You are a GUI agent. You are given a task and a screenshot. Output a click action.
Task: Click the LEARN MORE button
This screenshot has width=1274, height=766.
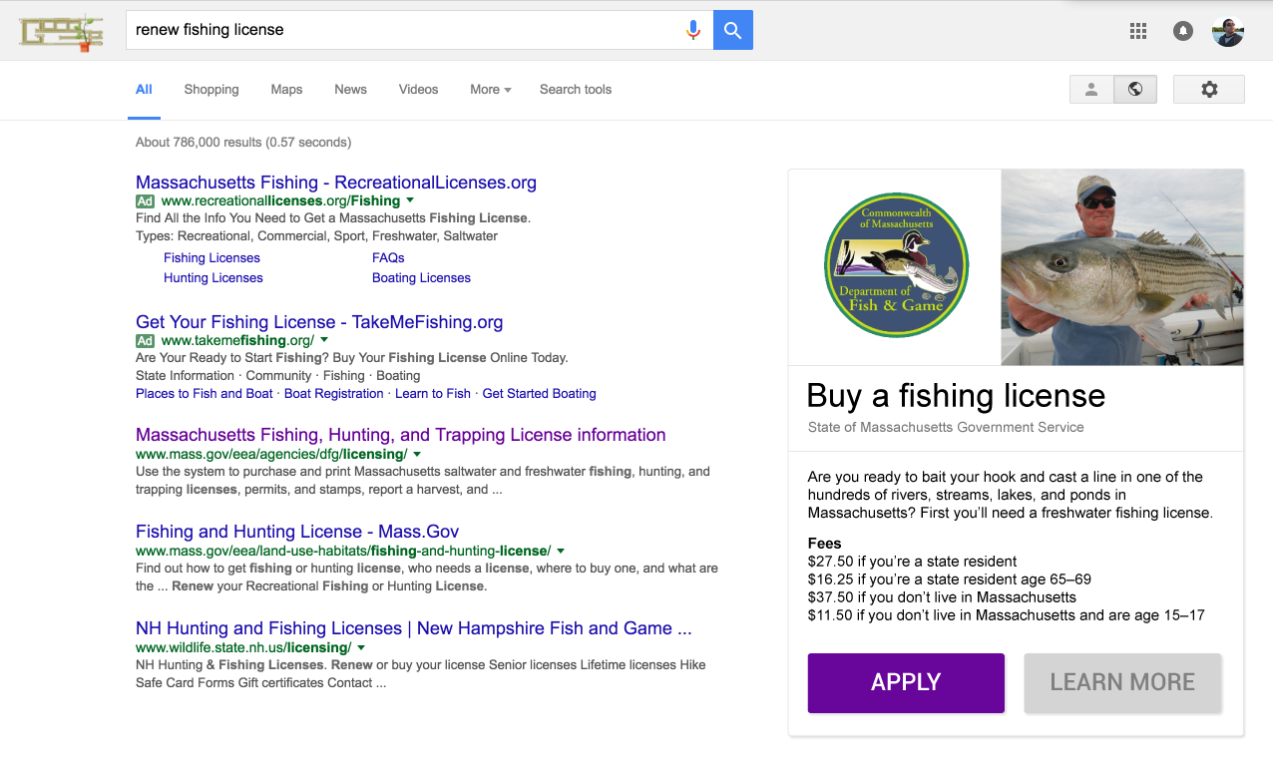coord(1122,683)
